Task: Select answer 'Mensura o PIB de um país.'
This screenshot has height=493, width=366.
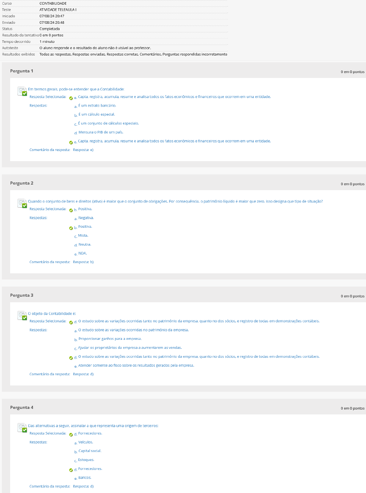Action: click(x=101, y=132)
